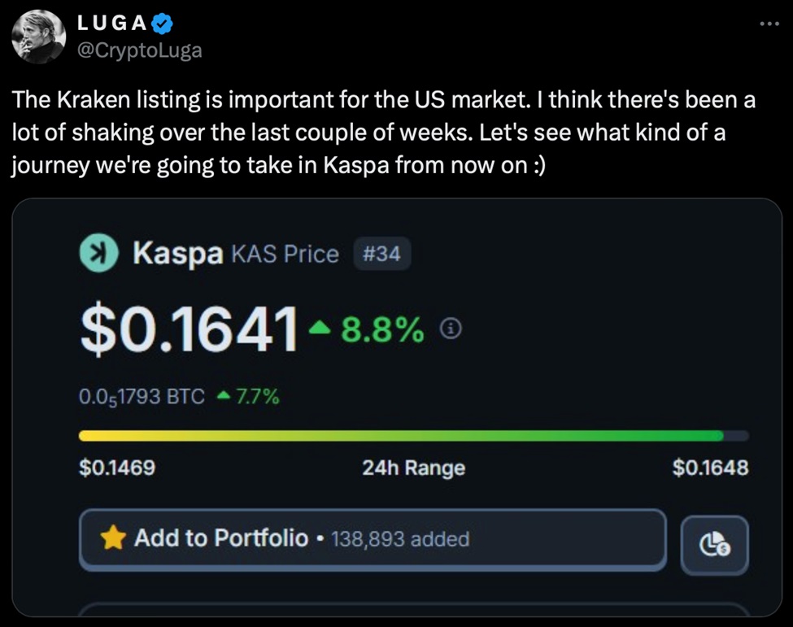
Task: Click the 138,893 added count
Action: point(400,538)
